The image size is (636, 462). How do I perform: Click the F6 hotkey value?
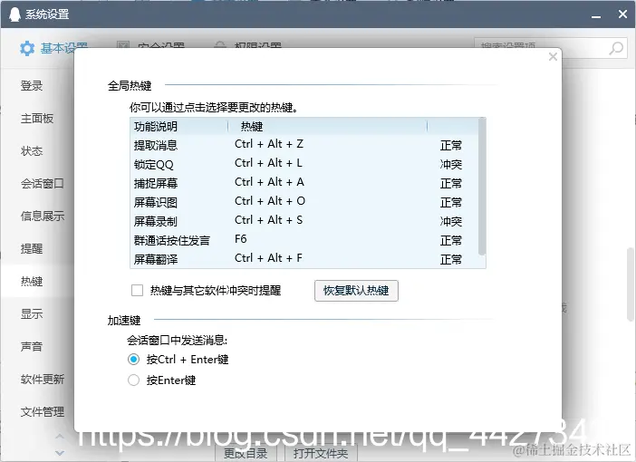[x=240, y=239]
